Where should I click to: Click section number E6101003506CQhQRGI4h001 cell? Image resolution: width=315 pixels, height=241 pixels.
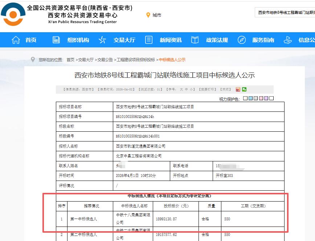tap(199, 136)
